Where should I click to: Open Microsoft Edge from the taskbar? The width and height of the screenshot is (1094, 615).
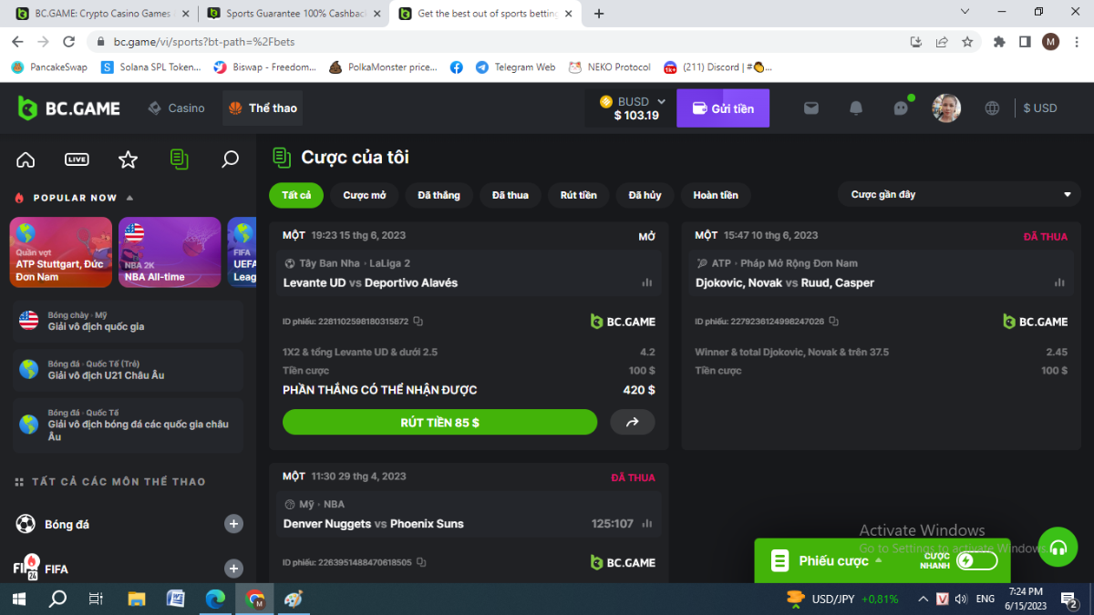215,599
